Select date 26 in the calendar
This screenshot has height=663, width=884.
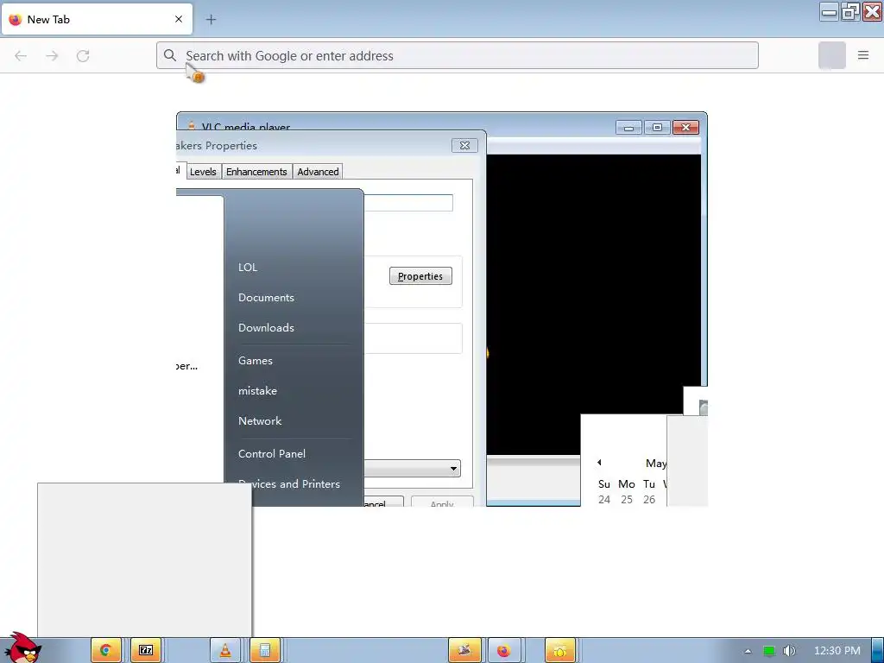pyautogui.click(x=649, y=500)
